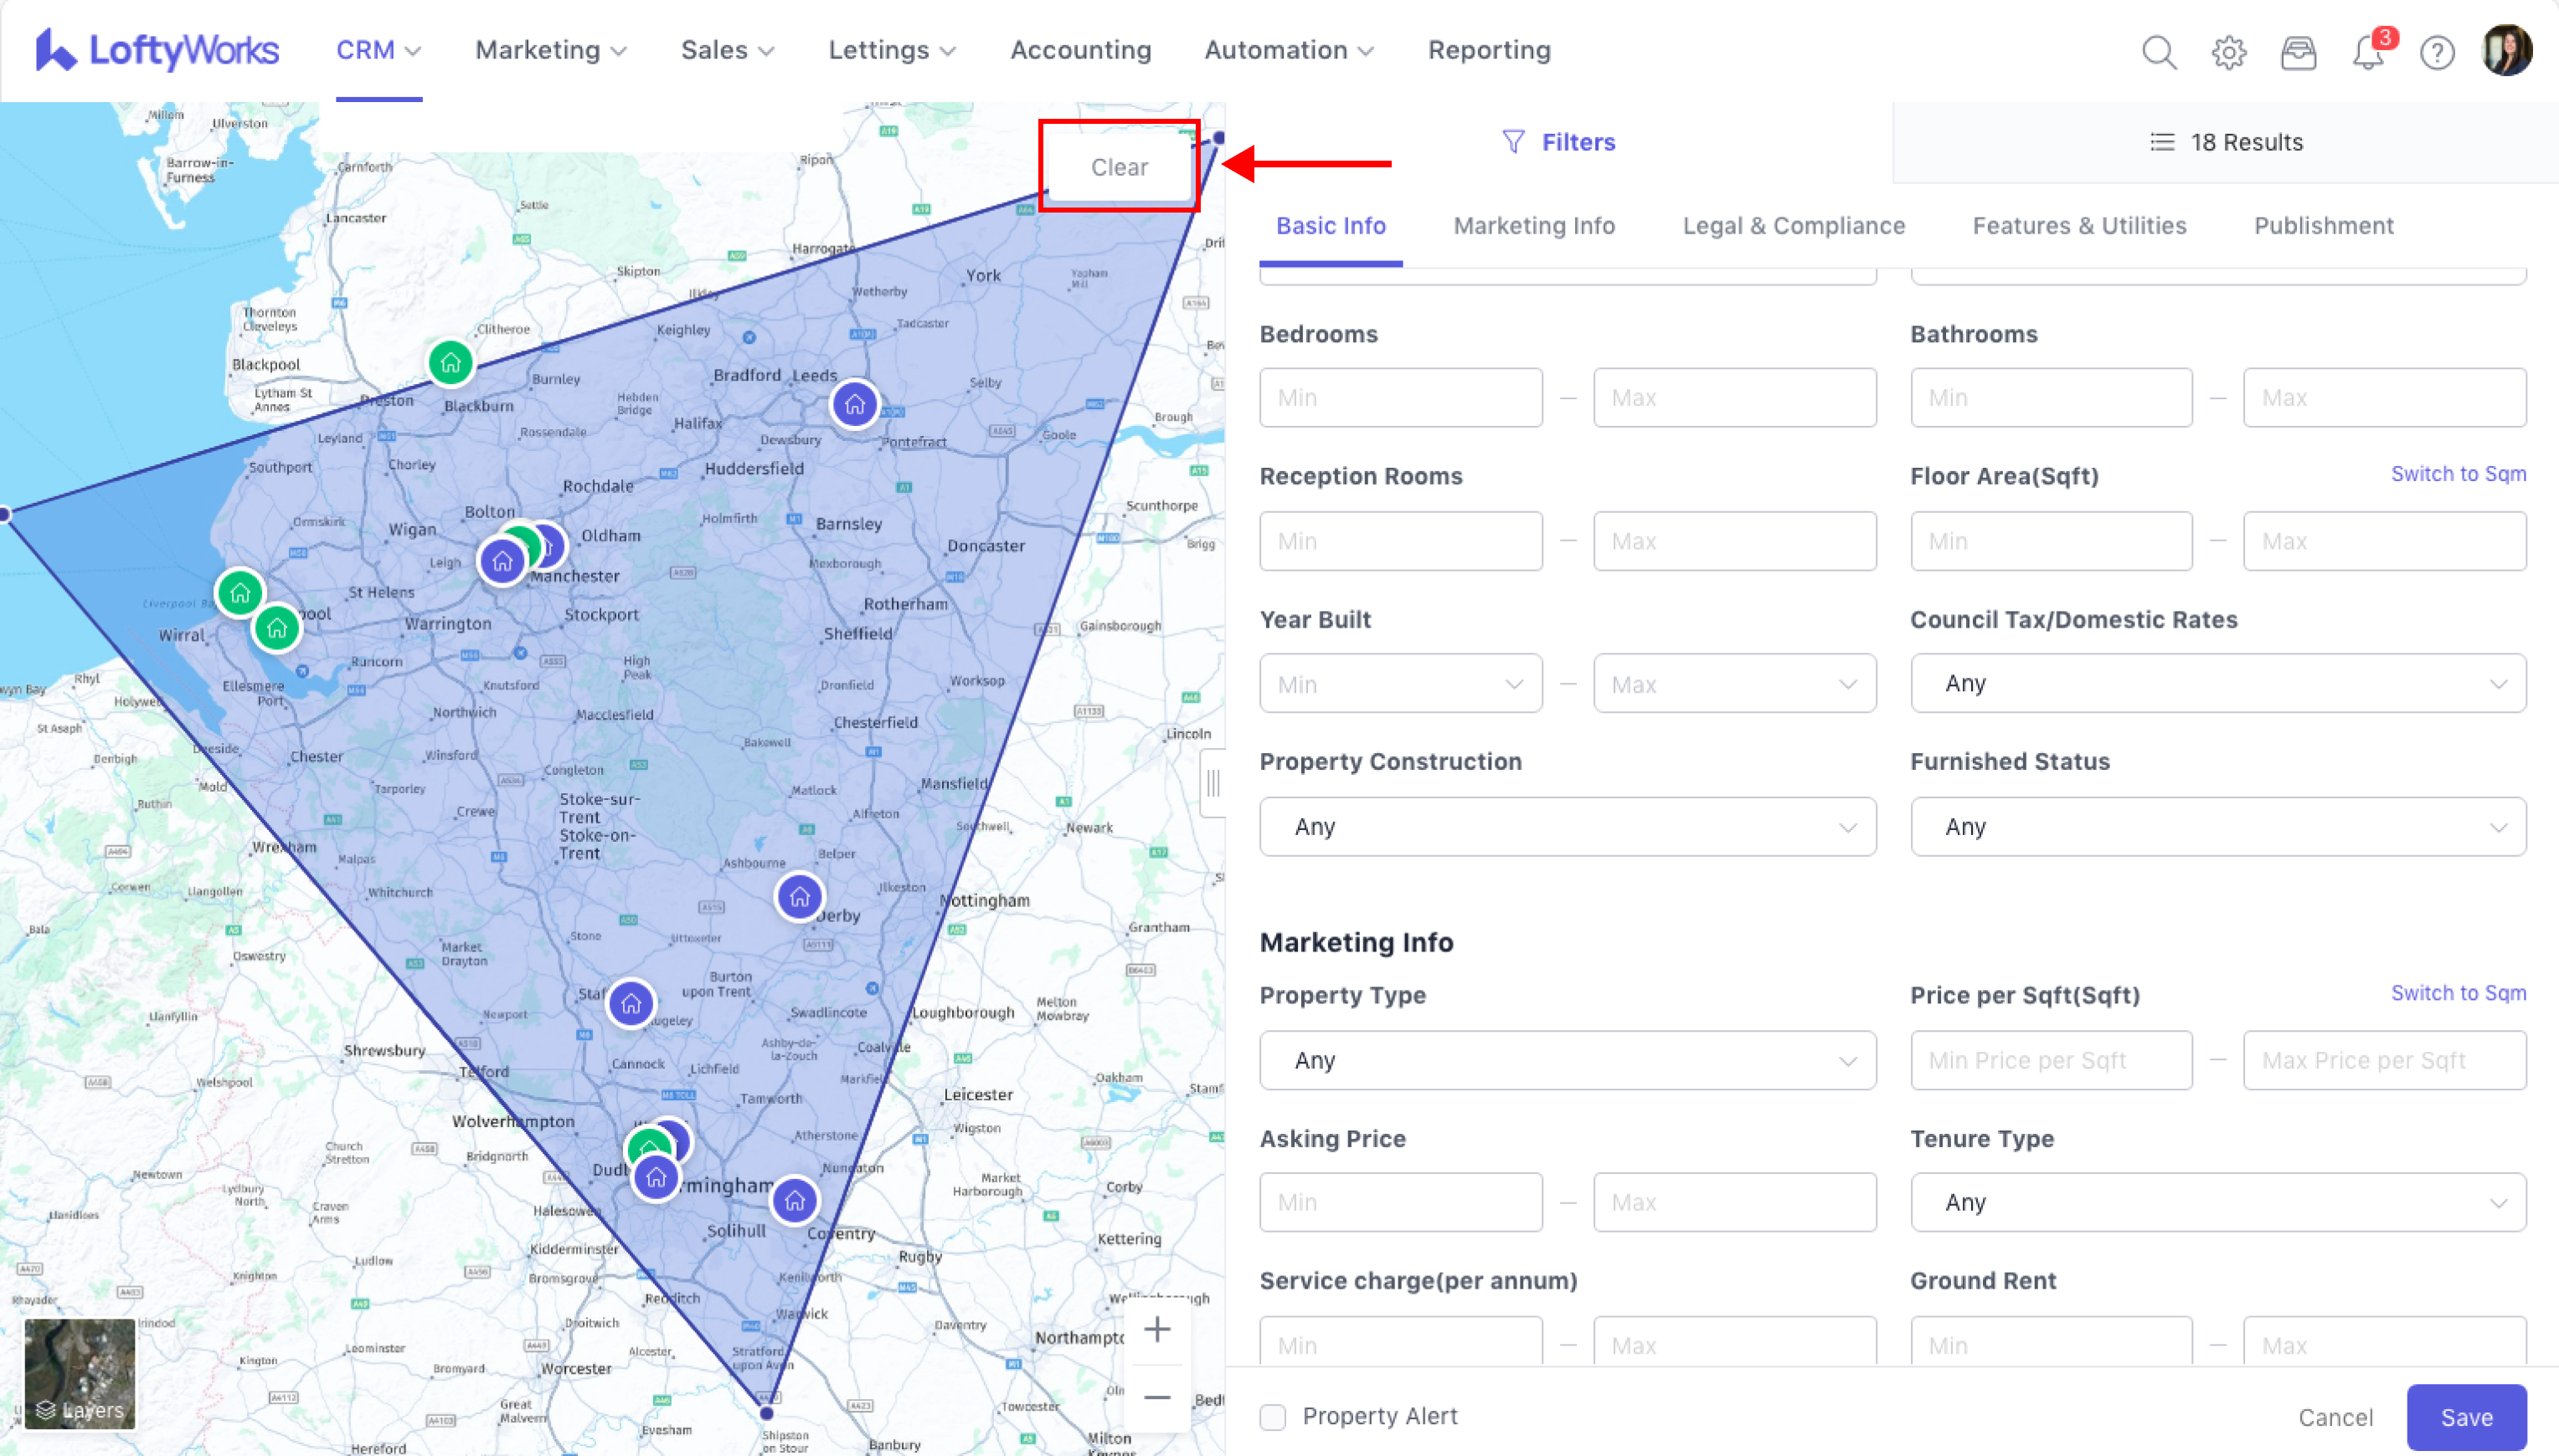Expand the Property Type dropdown
This screenshot has width=2559, height=1456.
tap(1567, 1060)
